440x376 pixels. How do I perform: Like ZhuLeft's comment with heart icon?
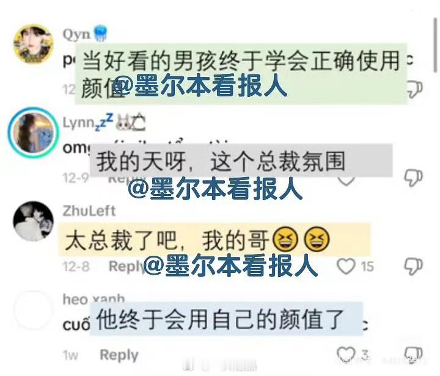coord(346,266)
